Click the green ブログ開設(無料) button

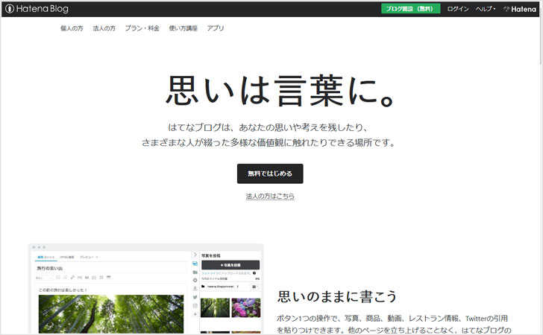pos(411,9)
